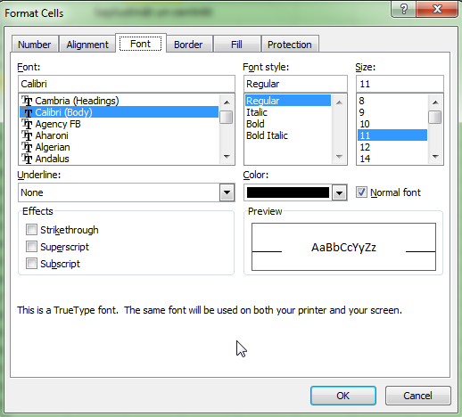The image size is (462, 417).
Task: Open the Underline dropdown
Action: pyautogui.click(x=227, y=192)
